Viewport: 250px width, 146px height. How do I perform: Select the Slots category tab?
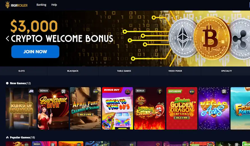click(x=22, y=71)
